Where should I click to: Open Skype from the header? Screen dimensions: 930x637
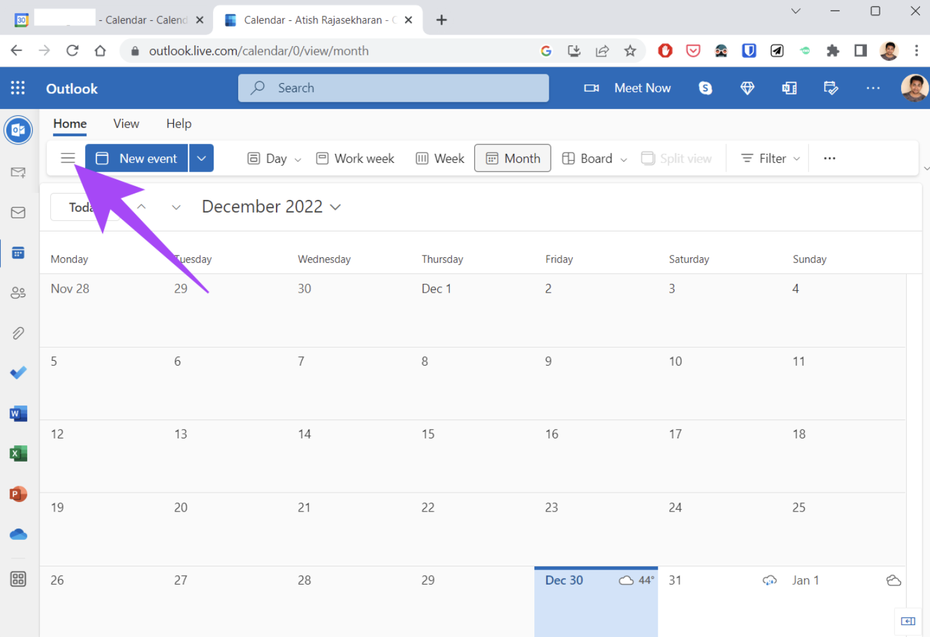pyautogui.click(x=706, y=88)
